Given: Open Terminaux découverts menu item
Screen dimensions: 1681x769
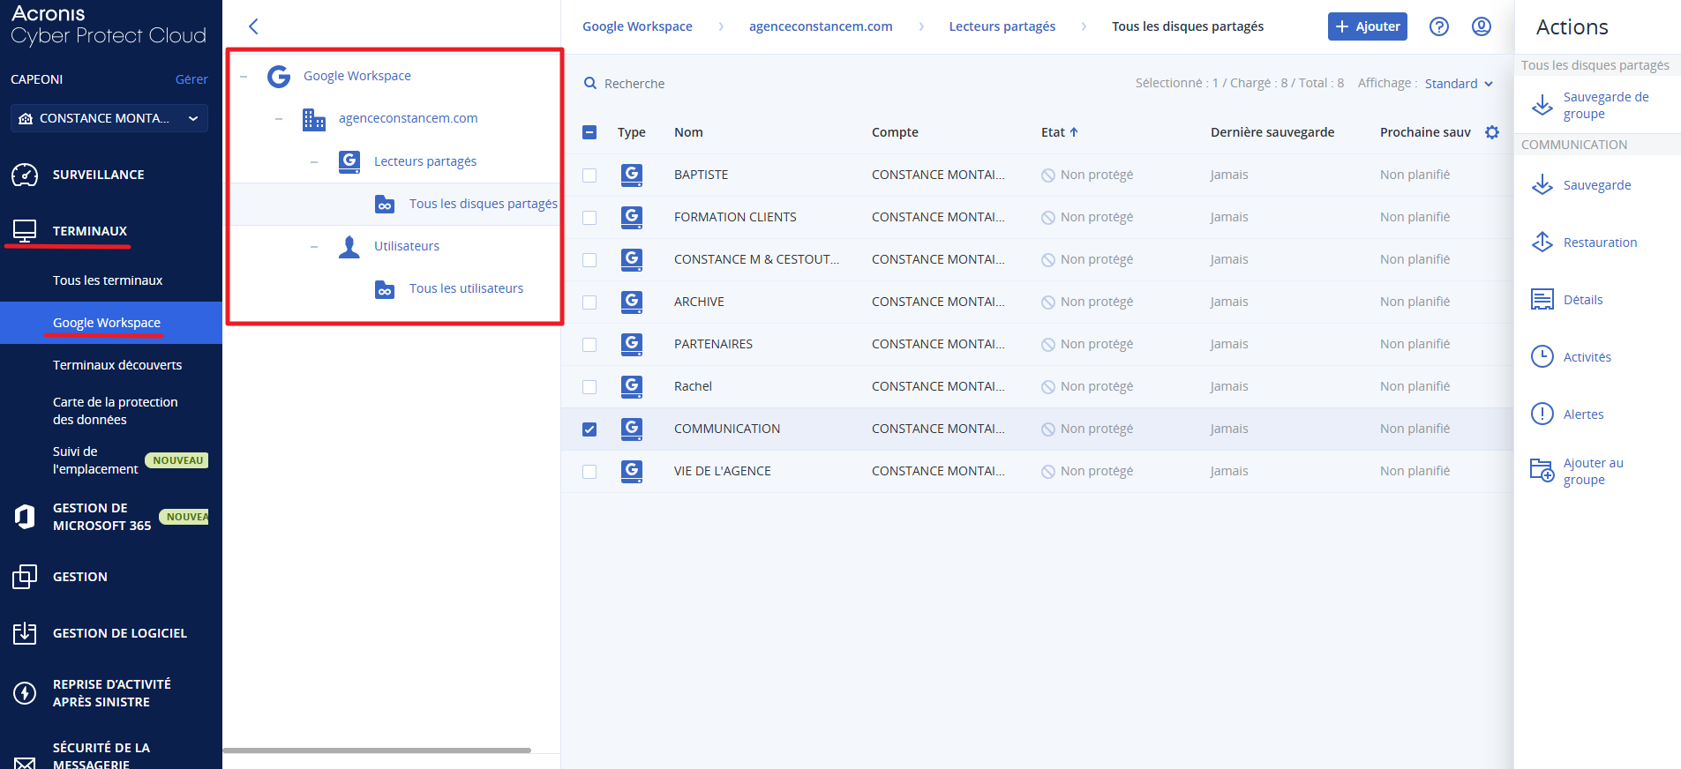Looking at the screenshot, I should coord(117,365).
